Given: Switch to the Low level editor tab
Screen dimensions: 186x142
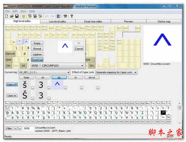Looking at the screenshot, I should point(58,21).
